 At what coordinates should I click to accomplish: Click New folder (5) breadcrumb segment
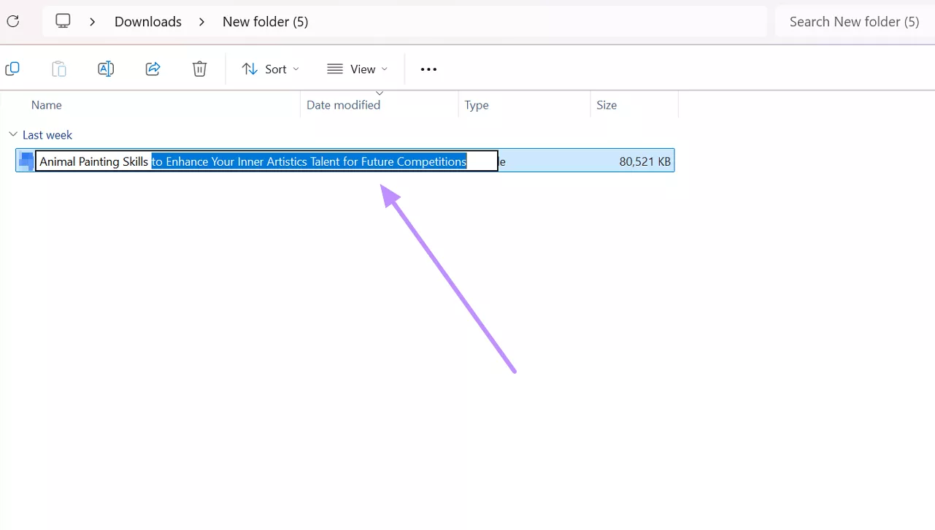click(265, 22)
